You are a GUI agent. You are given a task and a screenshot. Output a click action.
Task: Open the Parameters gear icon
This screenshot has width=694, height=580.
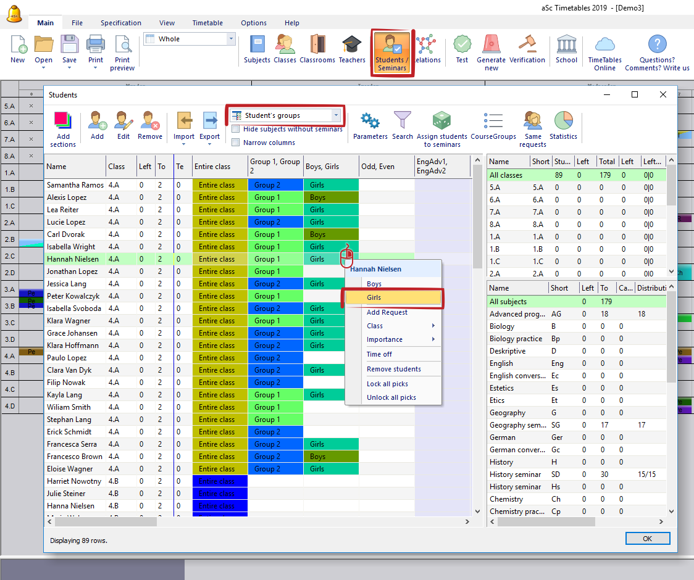[x=370, y=121]
